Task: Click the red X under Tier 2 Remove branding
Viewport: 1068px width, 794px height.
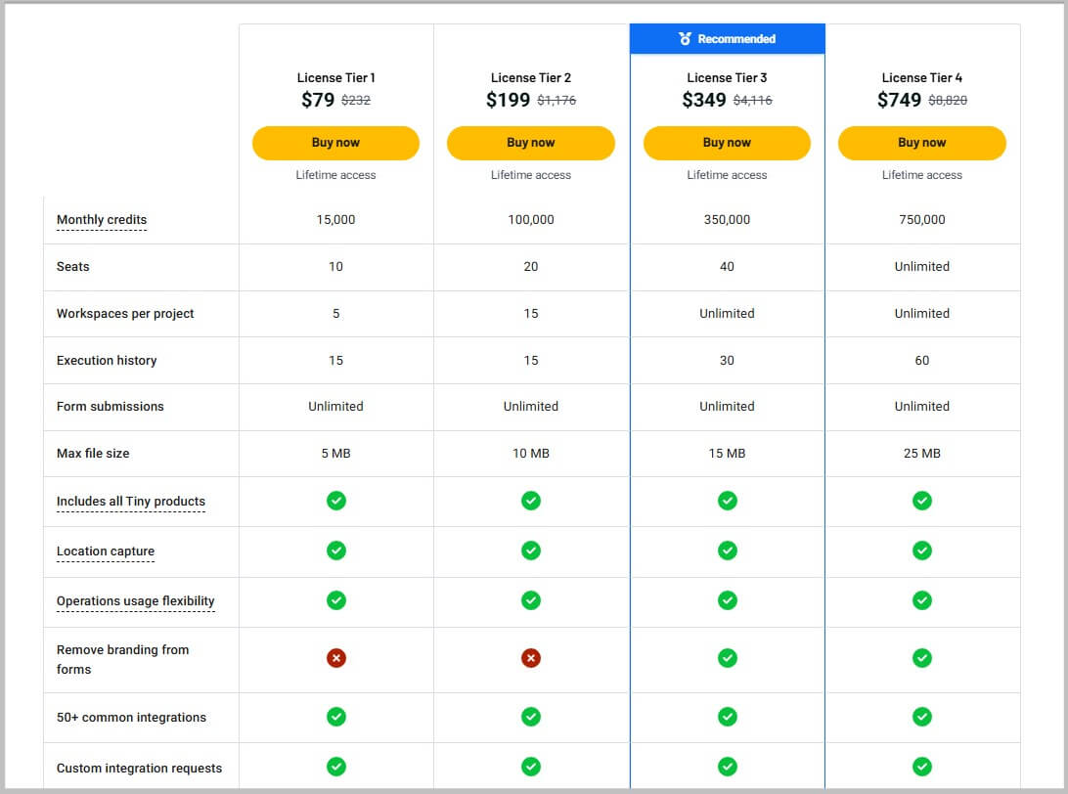Action: pos(531,658)
